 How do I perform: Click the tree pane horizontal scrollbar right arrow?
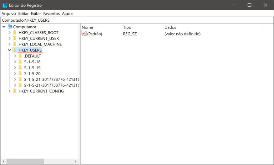[x=76, y=161]
